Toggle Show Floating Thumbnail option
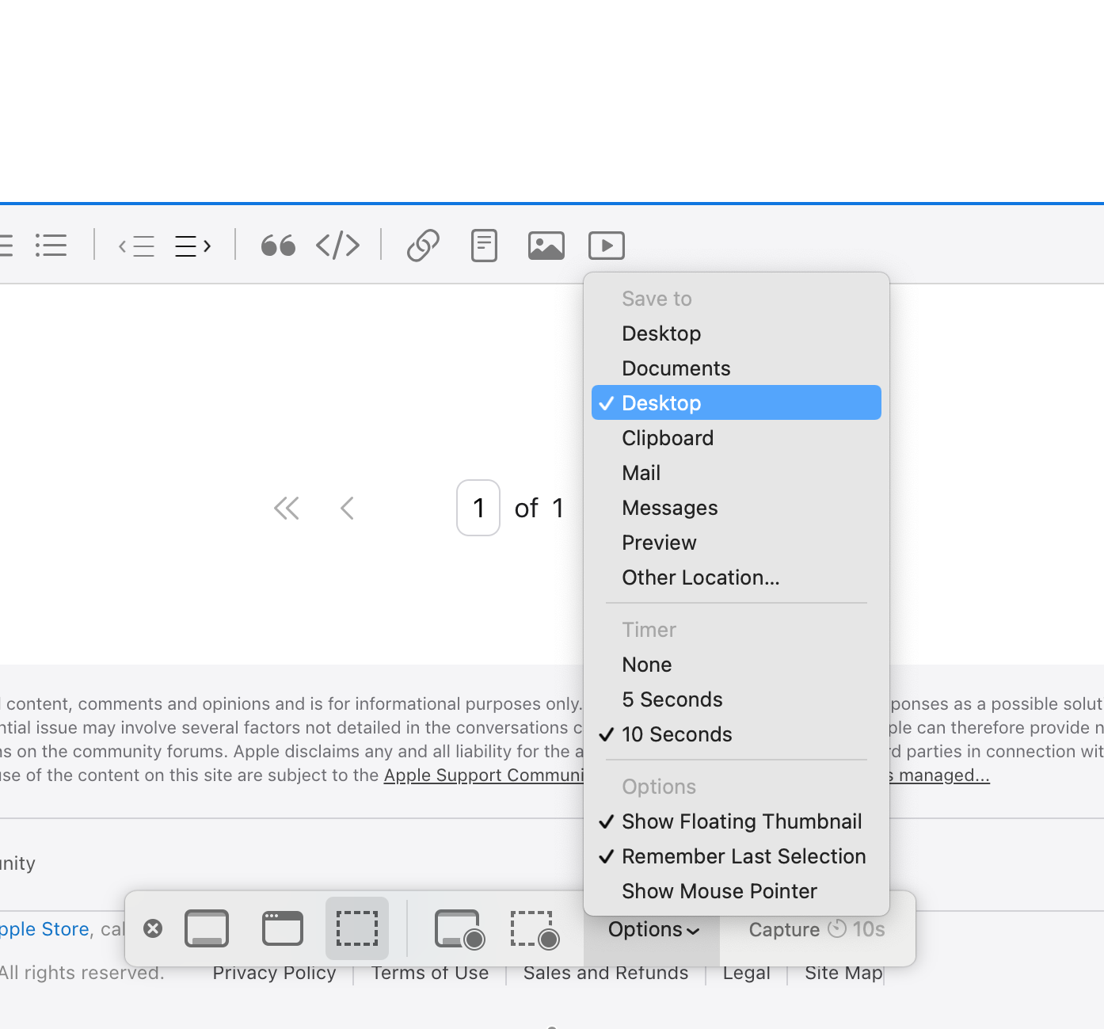Image resolution: width=1104 pixels, height=1029 pixels. pyautogui.click(x=737, y=821)
